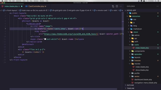Click main.max-w-6xl breadcrumb segment
The height and width of the screenshot is (90, 161).
tap(34, 10)
